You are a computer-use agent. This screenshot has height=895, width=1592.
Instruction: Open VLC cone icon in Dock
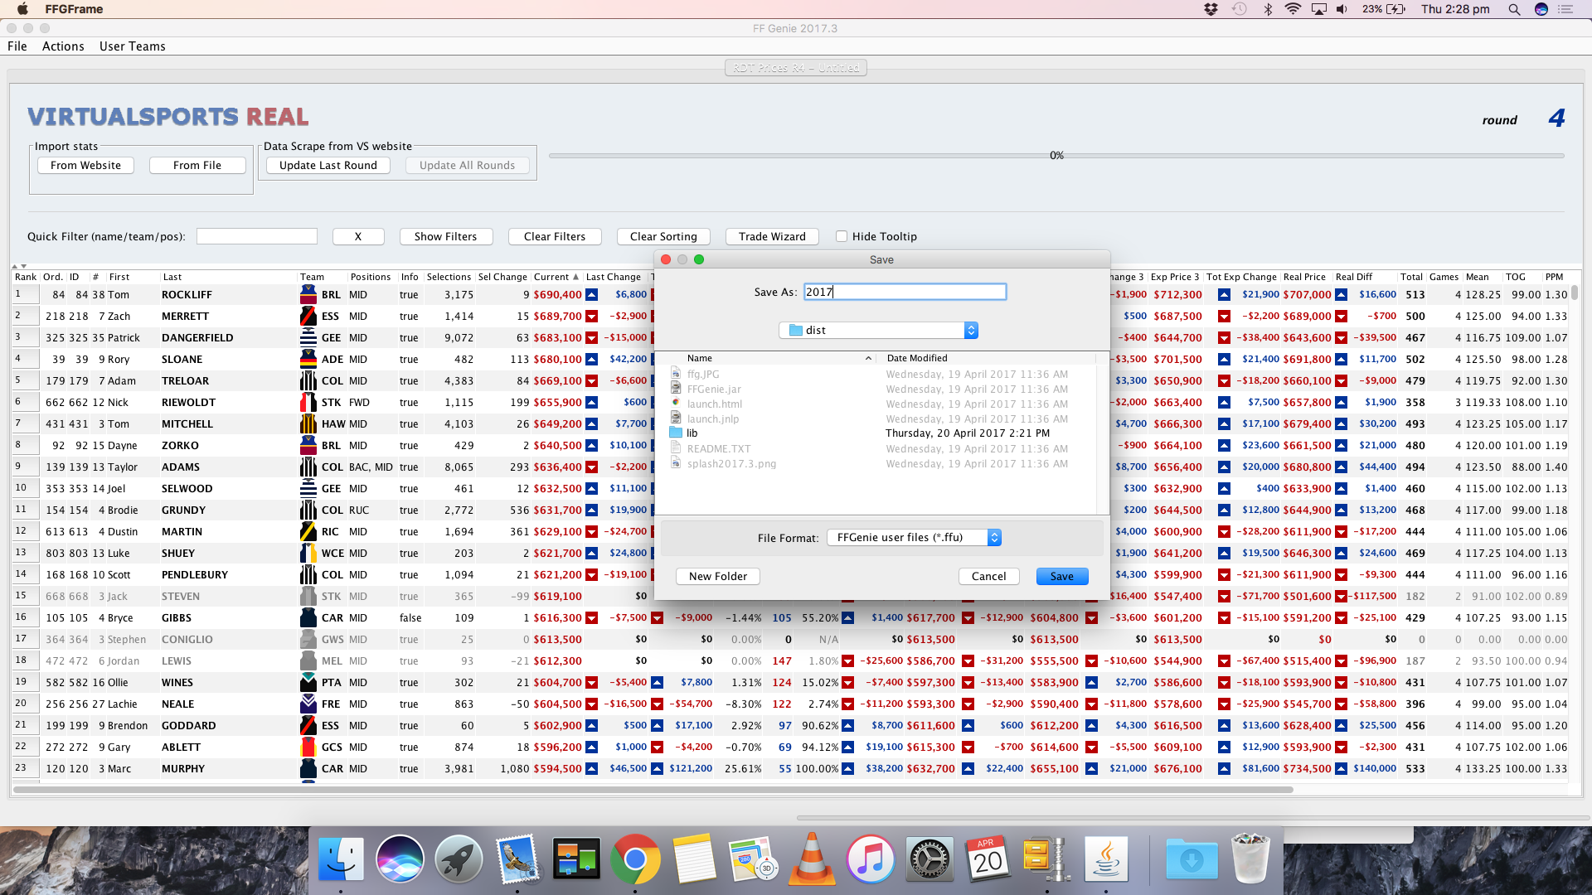tap(812, 859)
